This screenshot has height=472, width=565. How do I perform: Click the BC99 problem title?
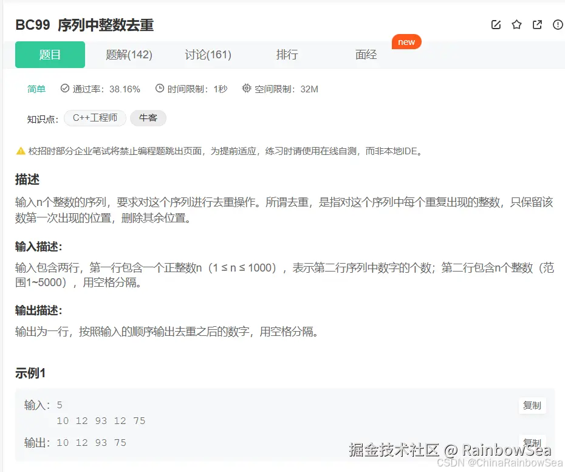click(84, 26)
